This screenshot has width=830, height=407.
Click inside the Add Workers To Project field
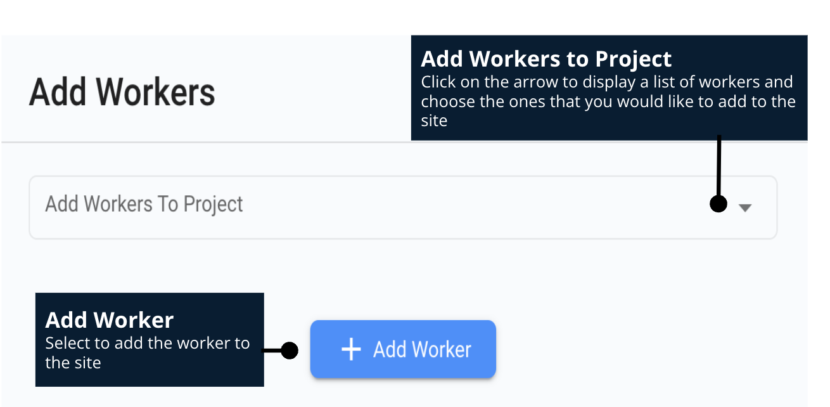pyautogui.click(x=380, y=206)
